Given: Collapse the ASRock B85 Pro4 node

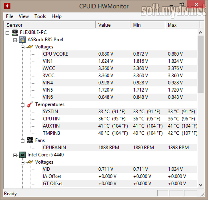Looking at the screenshot, I should coord(15,40).
